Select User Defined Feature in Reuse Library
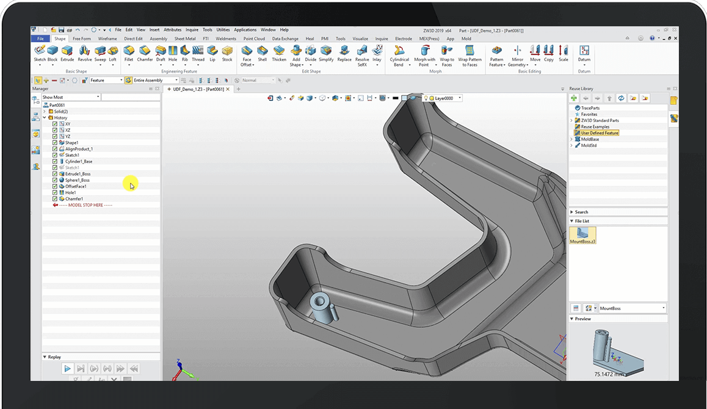 pos(599,133)
